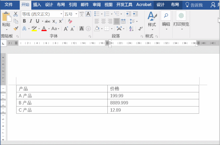The height and width of the screenshot is (145, 220).
Task: Click the Copy icon
Action: point(16,21)
